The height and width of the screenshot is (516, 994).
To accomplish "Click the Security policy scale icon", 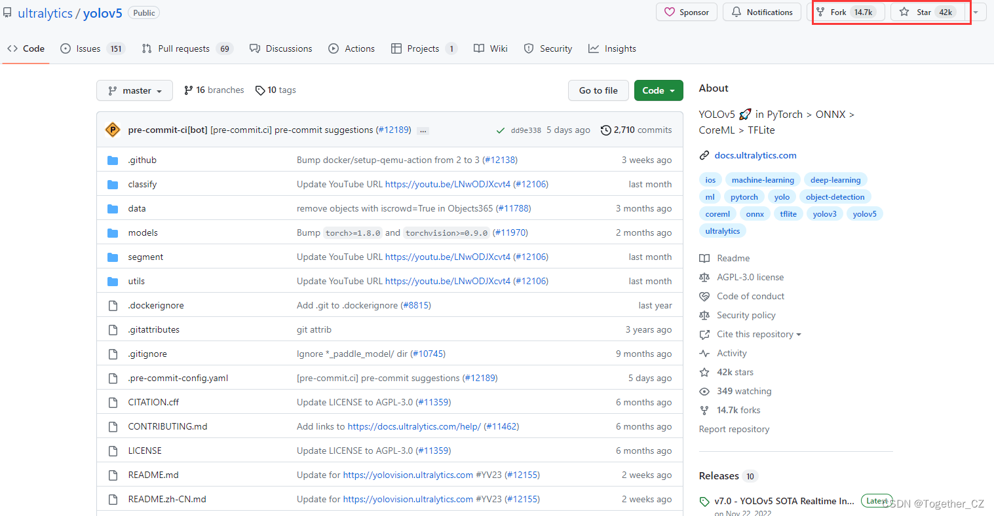I will point(704,316).
